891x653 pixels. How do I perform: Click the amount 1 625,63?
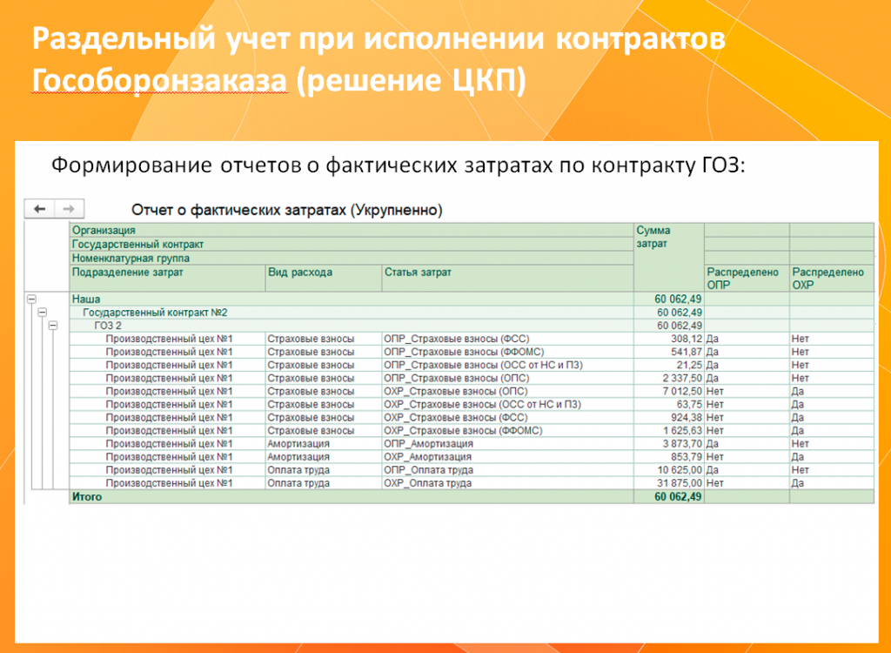tap(682, 431)
